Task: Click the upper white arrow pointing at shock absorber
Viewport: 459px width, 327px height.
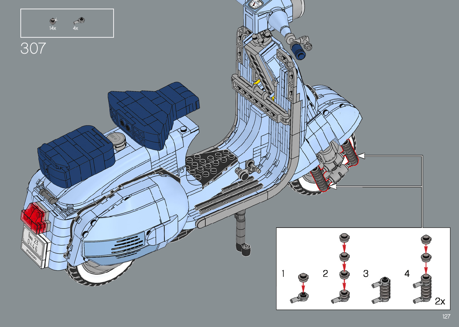Action: (x=361, y=156)
